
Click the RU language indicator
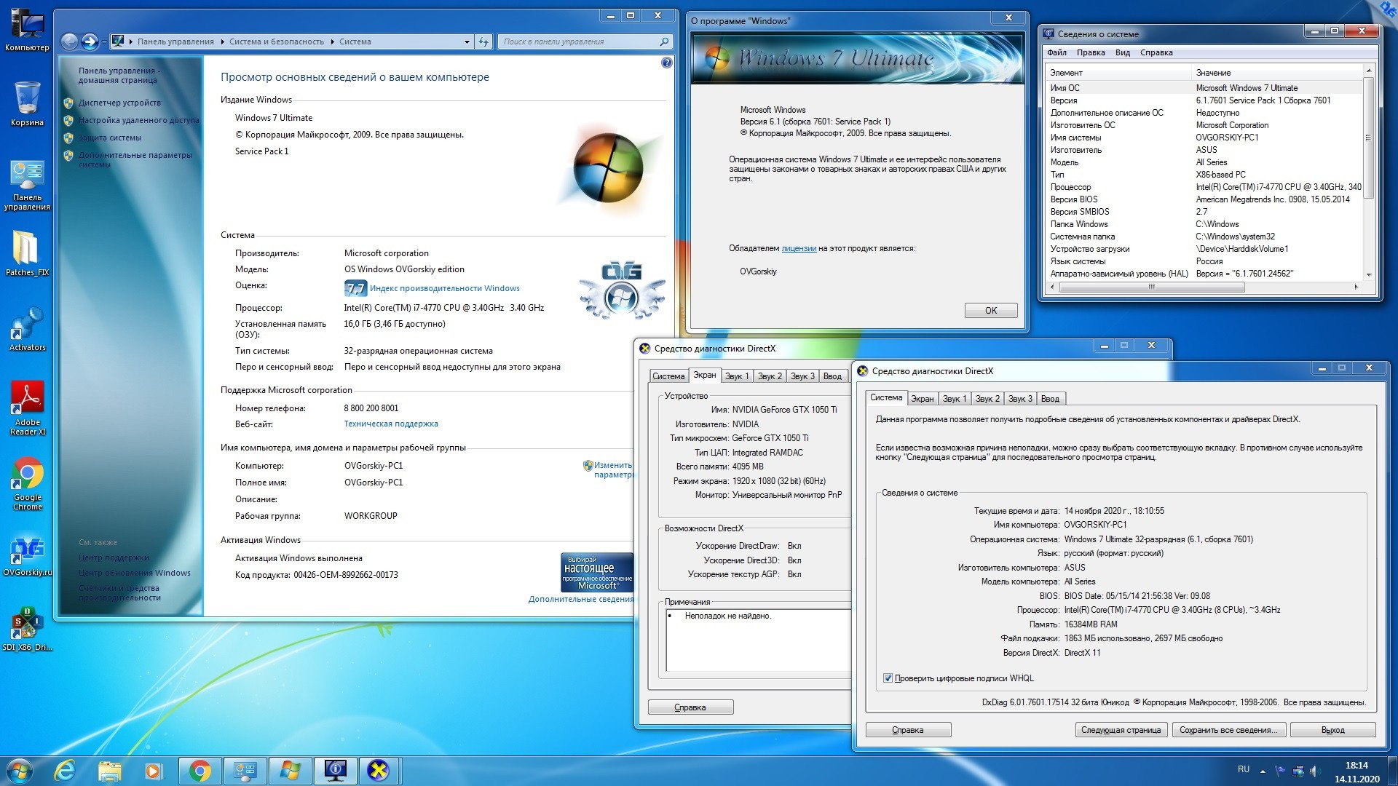[1244, 769]
